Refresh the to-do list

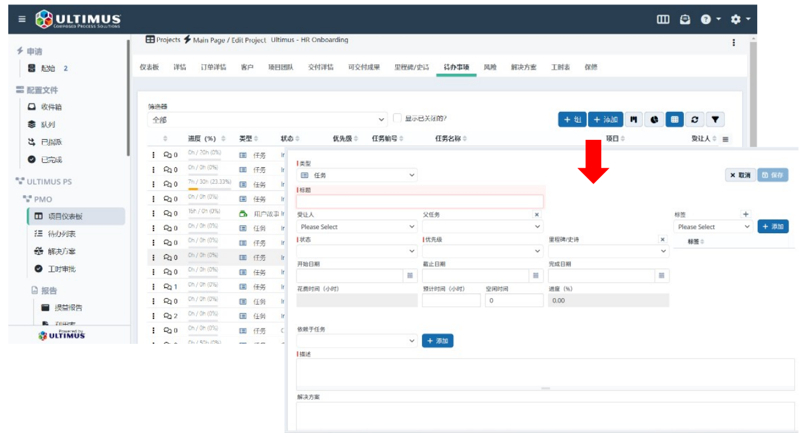pos(694,119)
